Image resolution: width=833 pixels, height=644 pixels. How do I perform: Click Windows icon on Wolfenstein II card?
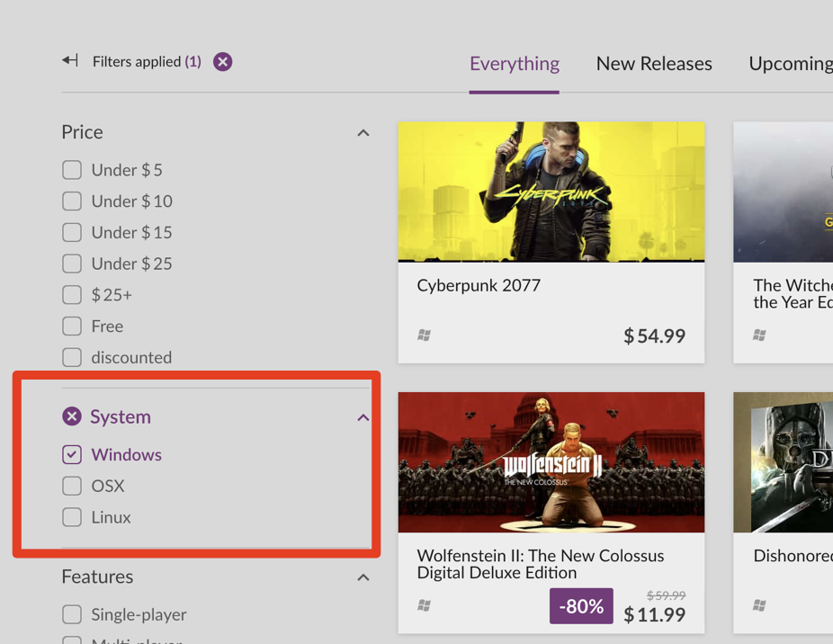pos(424,605)
